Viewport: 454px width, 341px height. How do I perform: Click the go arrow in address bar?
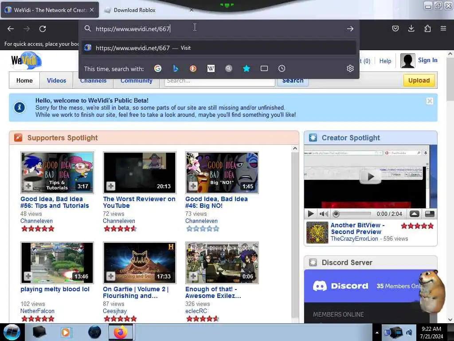[x=350, y=29]
